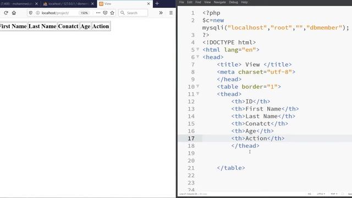Open page actions three-dots menu
This screenshot has height=198, width=352.
[98, 13]
